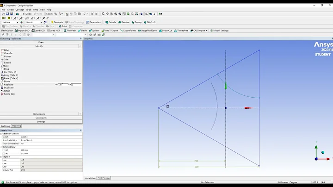Select the Spline Edit tool

pyautogui.click(x=8, y=94)
